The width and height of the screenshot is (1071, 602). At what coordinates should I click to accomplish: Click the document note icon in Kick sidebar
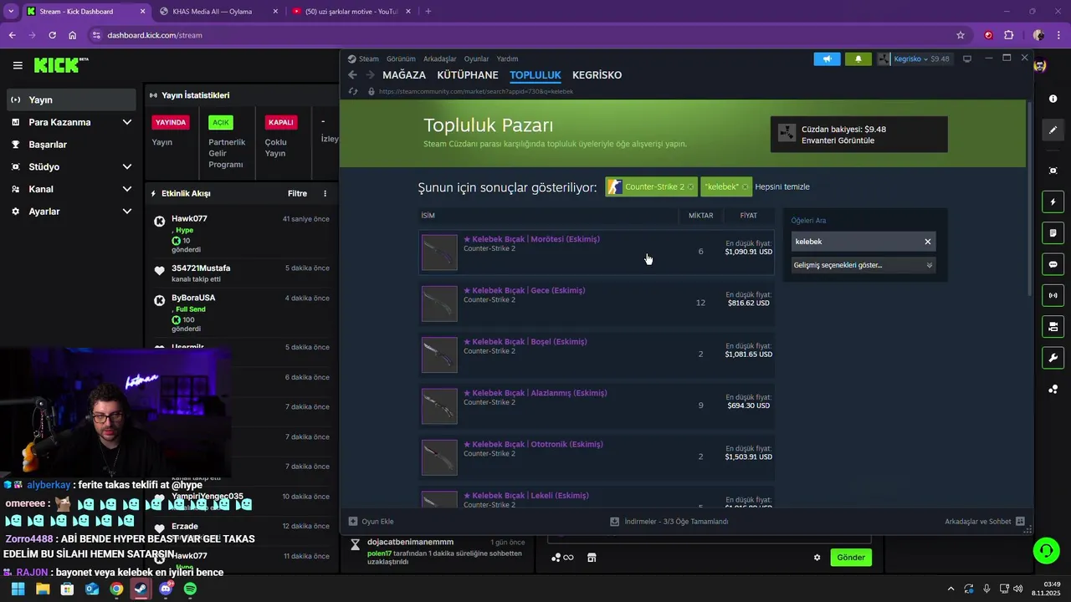click(x=1053, y=232)
